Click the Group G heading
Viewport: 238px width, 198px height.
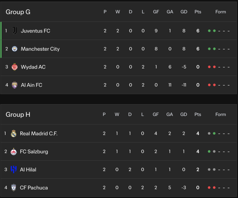coord(18,12)
